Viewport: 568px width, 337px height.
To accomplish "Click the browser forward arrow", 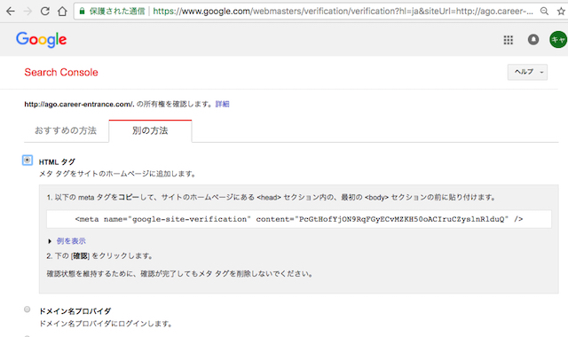I will pyautogui.click(x=28, y=12).
